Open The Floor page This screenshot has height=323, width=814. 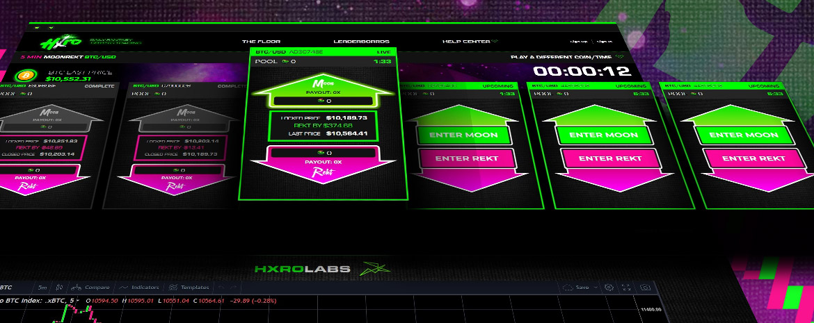(261, 42)
